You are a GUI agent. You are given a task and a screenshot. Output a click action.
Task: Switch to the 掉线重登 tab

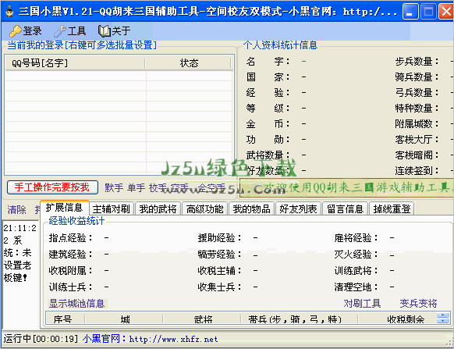click(x=392, y=208)
